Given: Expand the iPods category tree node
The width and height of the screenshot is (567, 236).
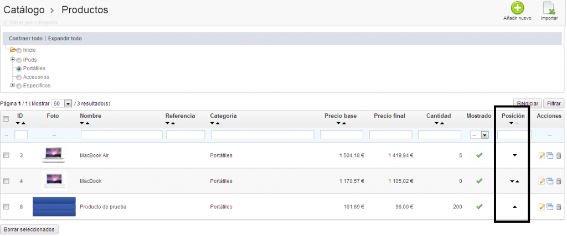Looking at the screenshot, I should point(13,59).
